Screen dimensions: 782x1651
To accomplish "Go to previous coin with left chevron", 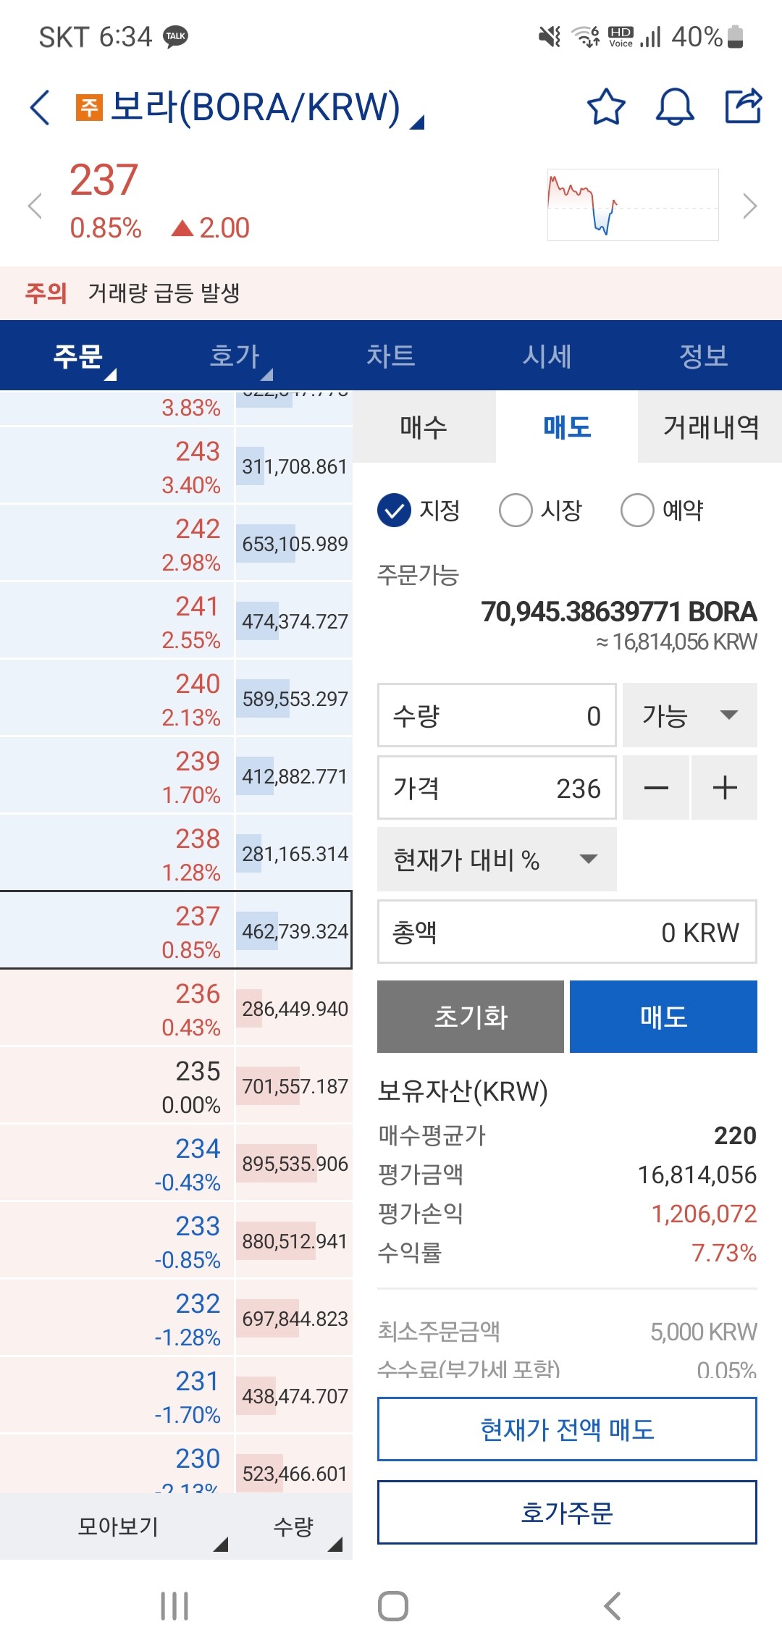I will point(35,206).
